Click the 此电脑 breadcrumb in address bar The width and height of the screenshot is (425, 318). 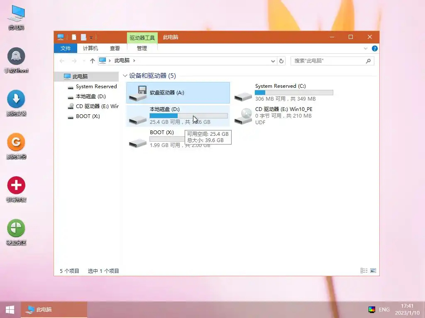[122, 60]
